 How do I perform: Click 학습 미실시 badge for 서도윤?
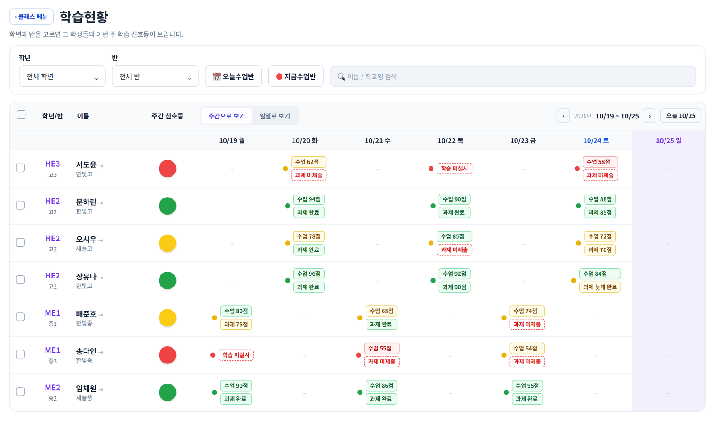pyautogui.click(x=454, y=169)
